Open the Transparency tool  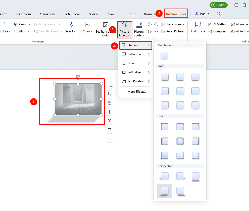click(x=173, y=24)
